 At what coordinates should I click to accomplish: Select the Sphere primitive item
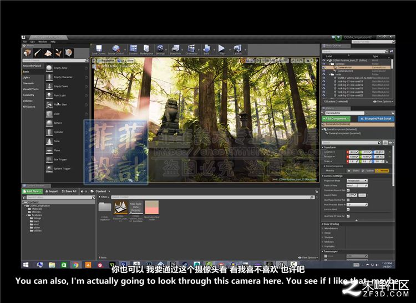67,123
